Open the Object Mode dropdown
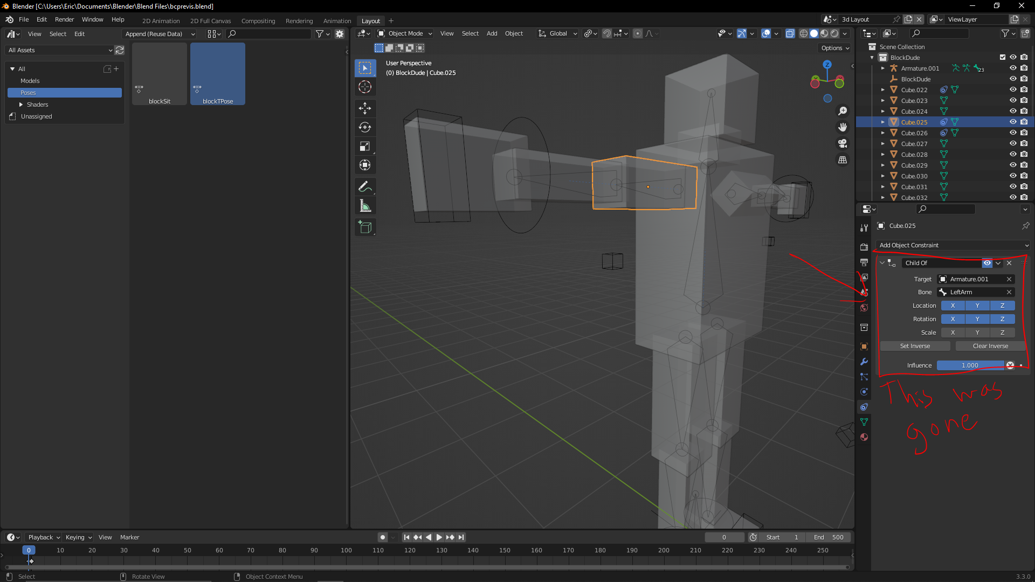 tap(405, 33)
